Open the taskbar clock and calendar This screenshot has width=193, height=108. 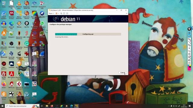coord(184,106)
